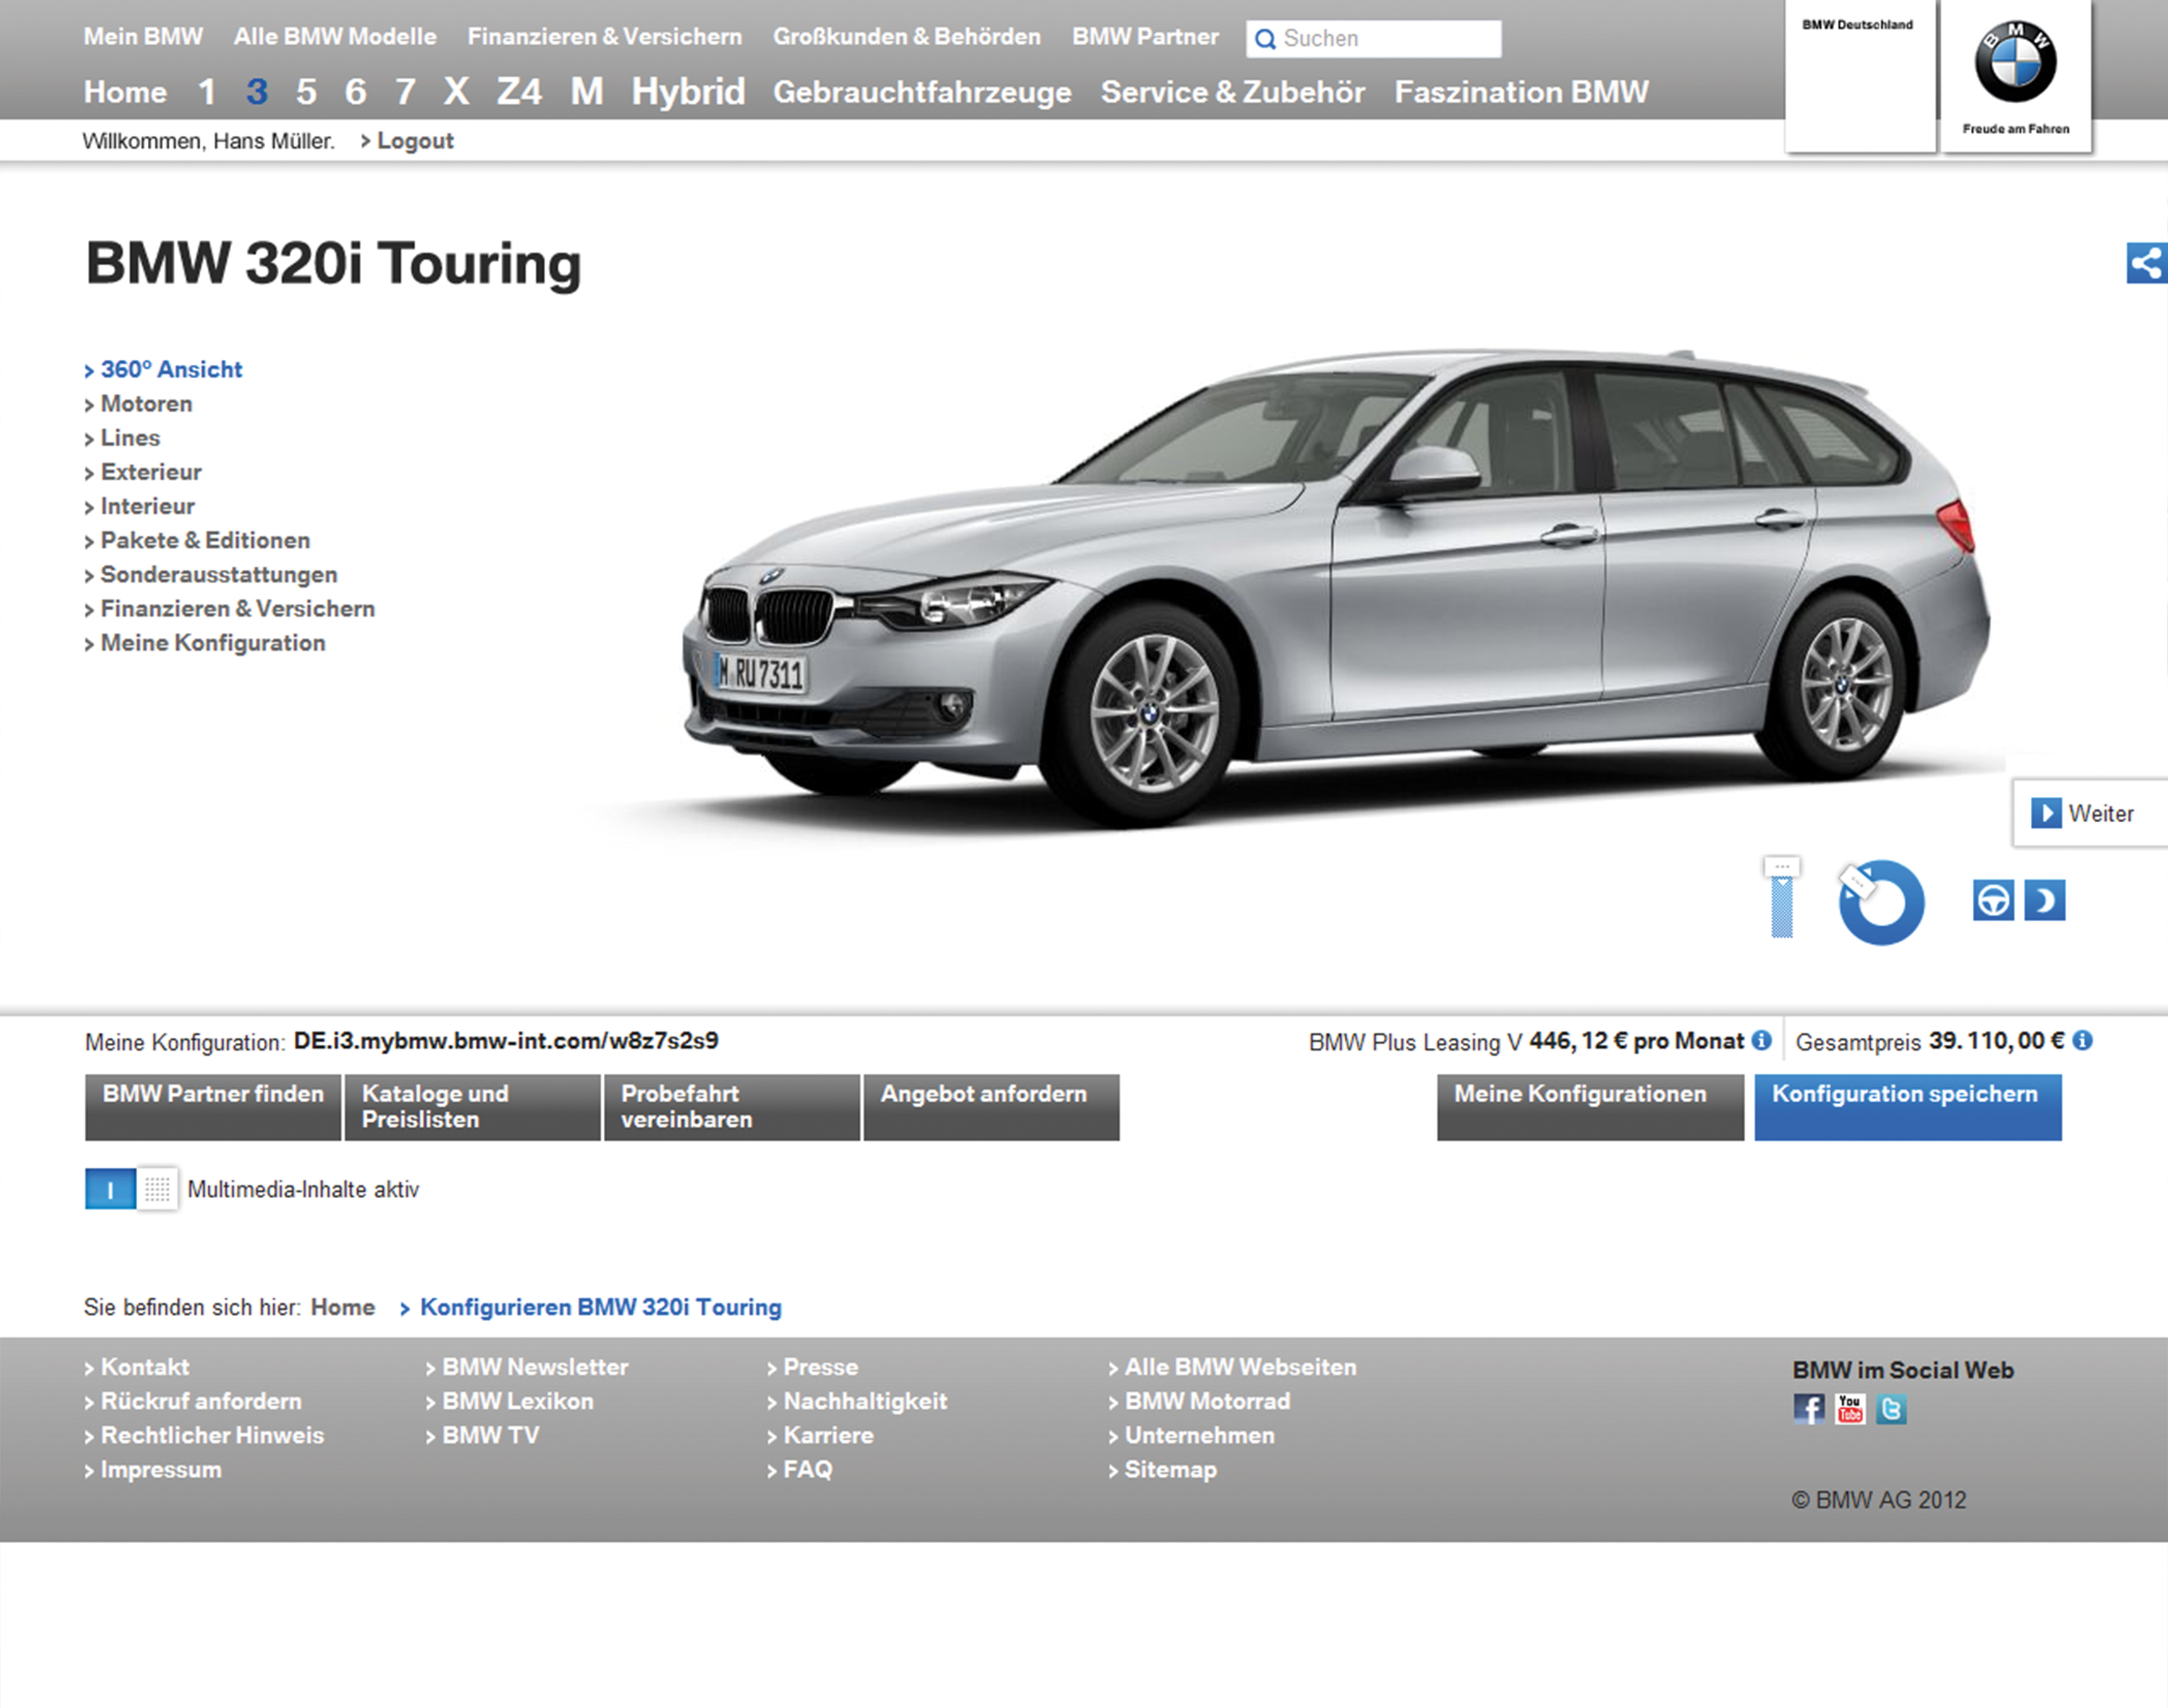
Task: Switch to night mode with moon icon
Action: (2044, 900)
